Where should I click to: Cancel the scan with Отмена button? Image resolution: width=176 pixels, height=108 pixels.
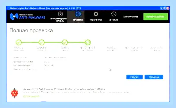click(154, 77)
